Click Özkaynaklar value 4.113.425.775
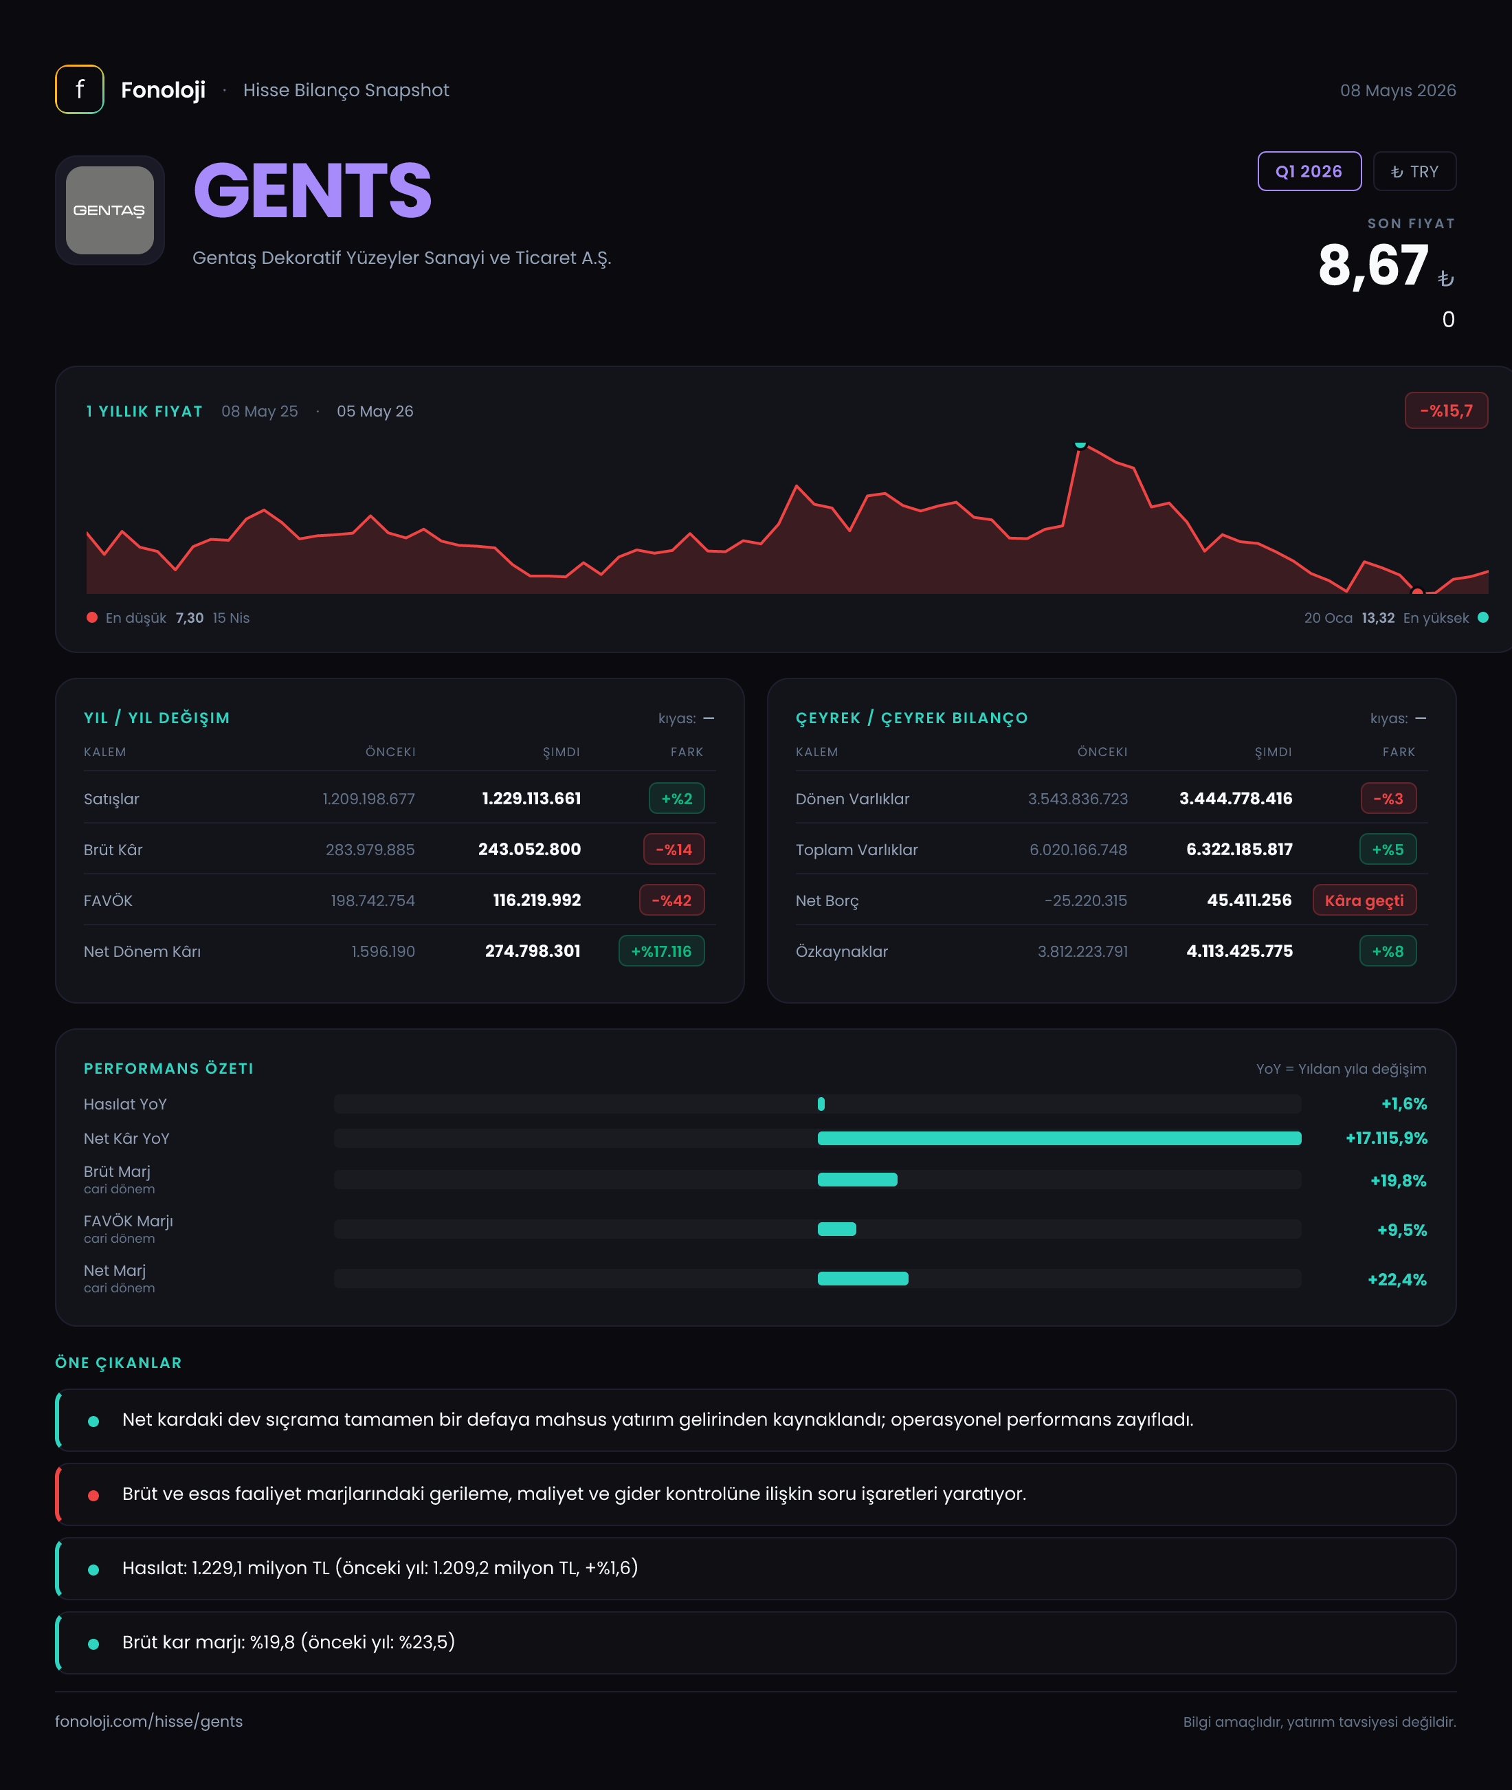1512x1790 pixels. (x=1239, y=951)
